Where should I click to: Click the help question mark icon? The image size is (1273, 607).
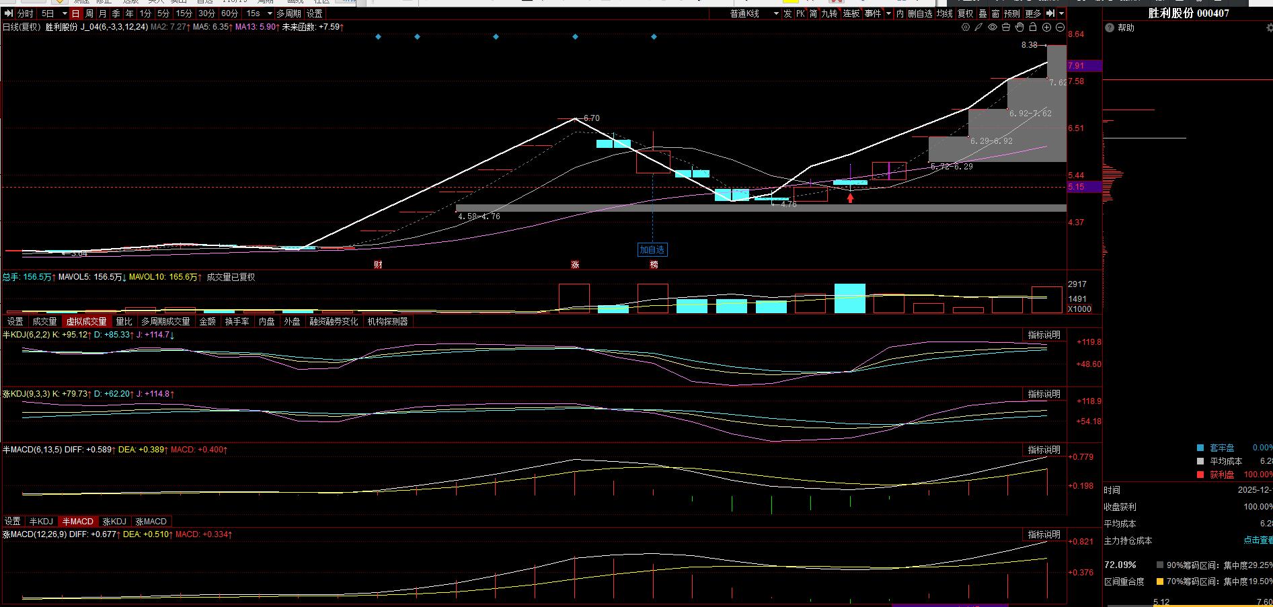click(x=1110, y=28)
